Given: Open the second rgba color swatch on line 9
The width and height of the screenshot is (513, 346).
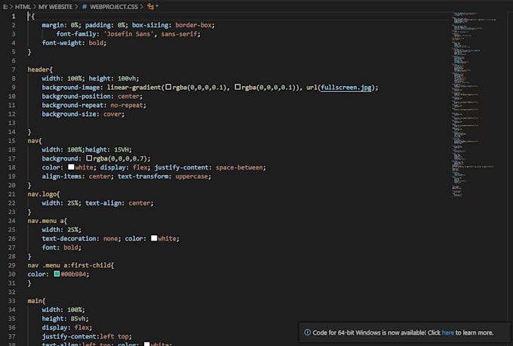Looking at the screenshot, I should (x=238, y=87).
